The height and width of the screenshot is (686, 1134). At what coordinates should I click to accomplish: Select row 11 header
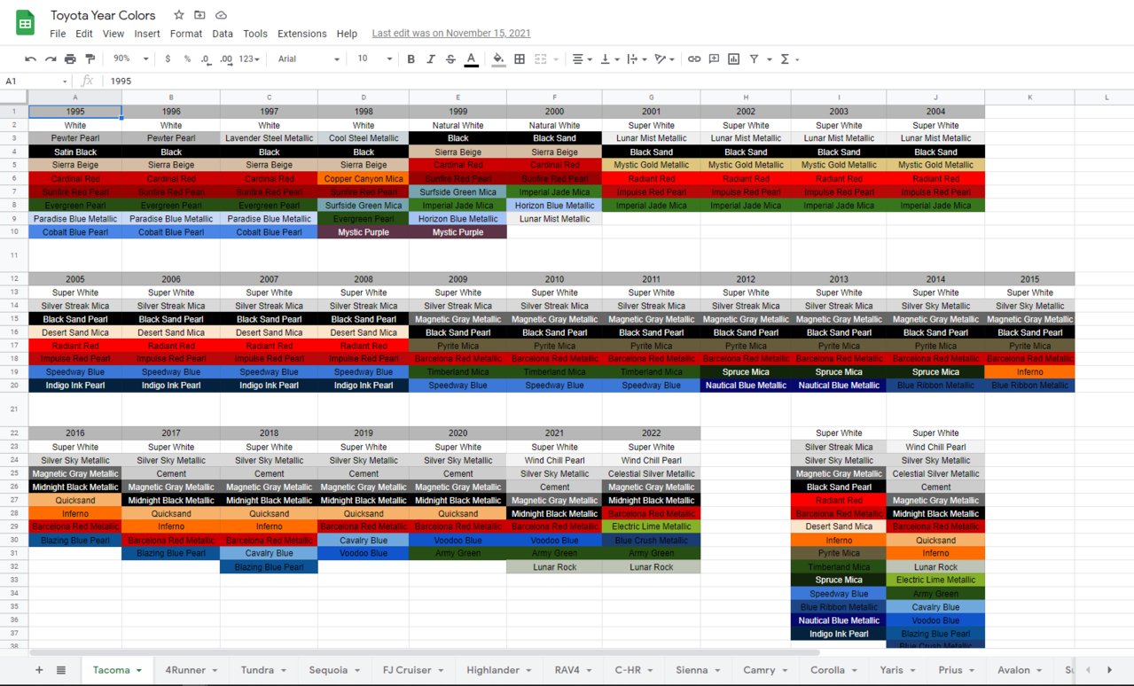14,255
